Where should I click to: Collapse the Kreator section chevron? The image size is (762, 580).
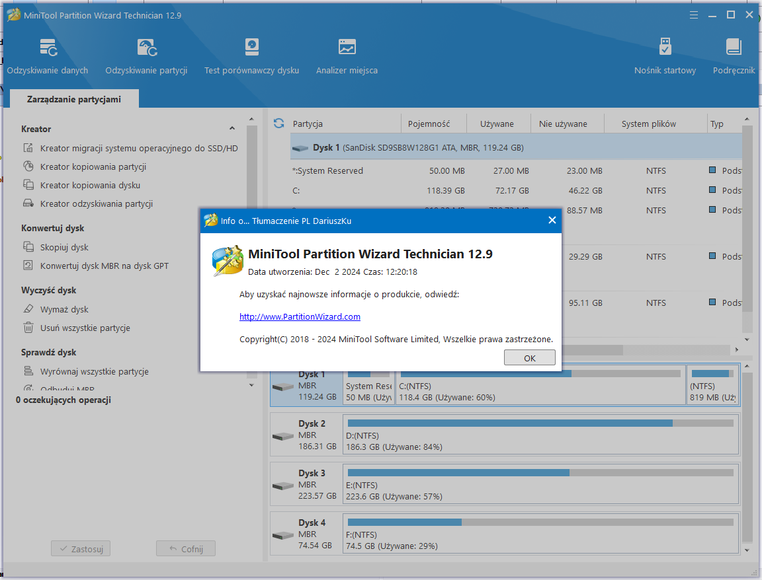click(232, 129)
